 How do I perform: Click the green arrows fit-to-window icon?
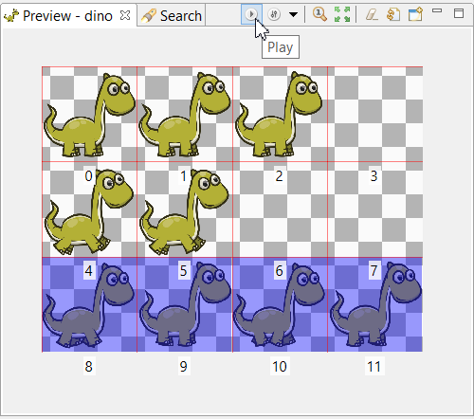(342, 14)
